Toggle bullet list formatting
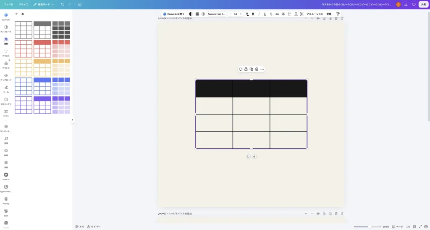The width and height of the screenshot is (430, 230). click(289, 14)
